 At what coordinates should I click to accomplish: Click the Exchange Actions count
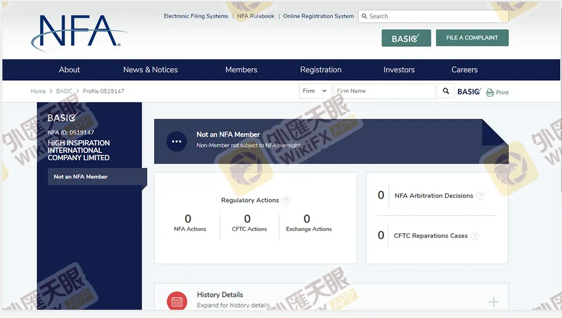pyautogui.click(x=307, y=219)
